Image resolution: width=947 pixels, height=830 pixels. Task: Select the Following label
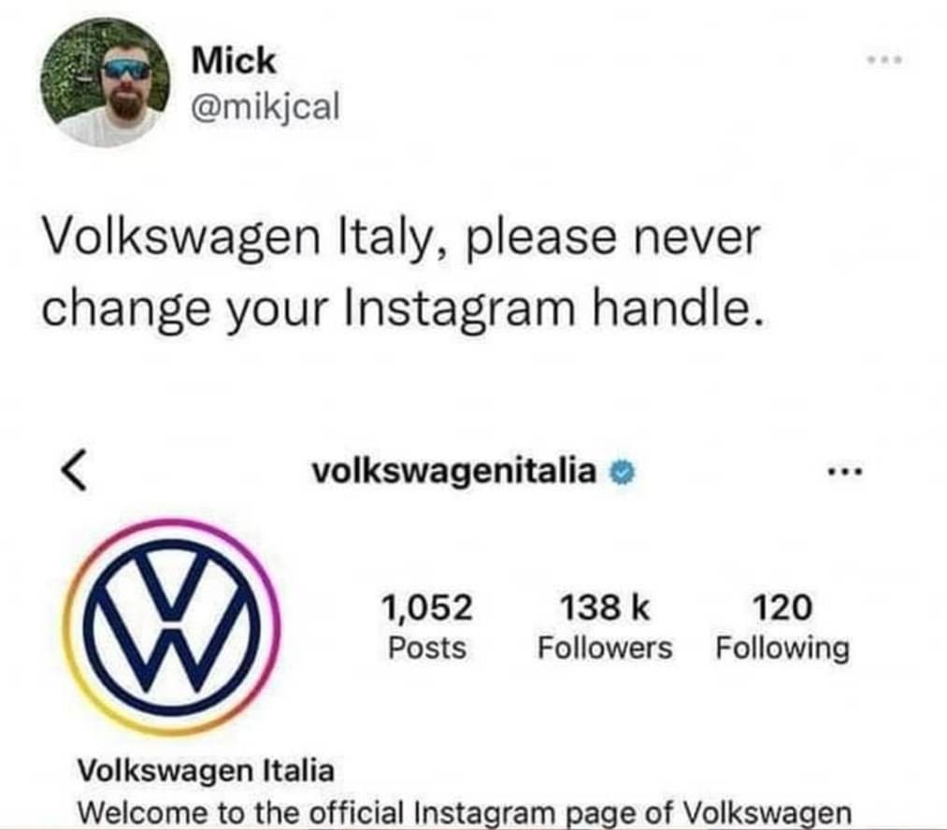point(782,650)
